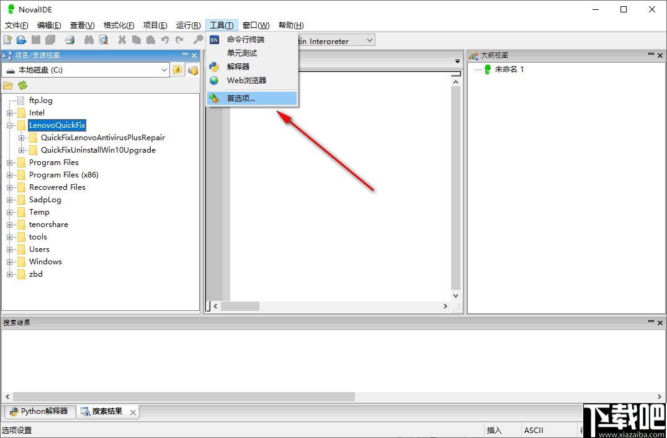
Task: Click the green refresh arrows icon
Action: click(x=22, y=86)
